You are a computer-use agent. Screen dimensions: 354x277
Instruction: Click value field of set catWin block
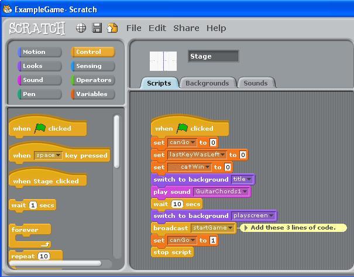[228, 167]
